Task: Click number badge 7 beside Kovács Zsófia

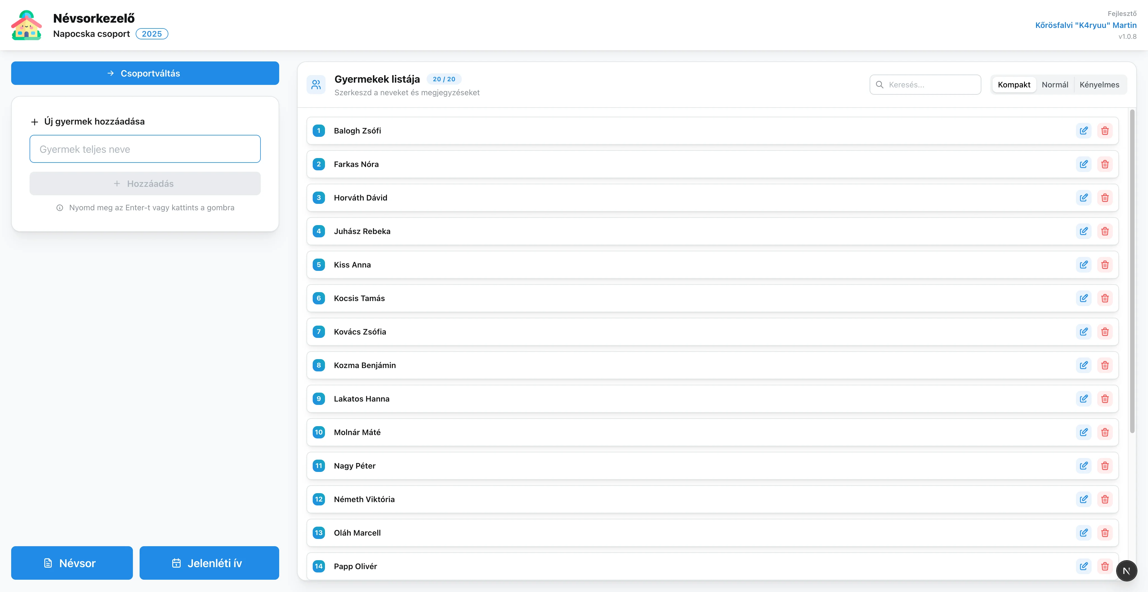Action: click(319, 332)
